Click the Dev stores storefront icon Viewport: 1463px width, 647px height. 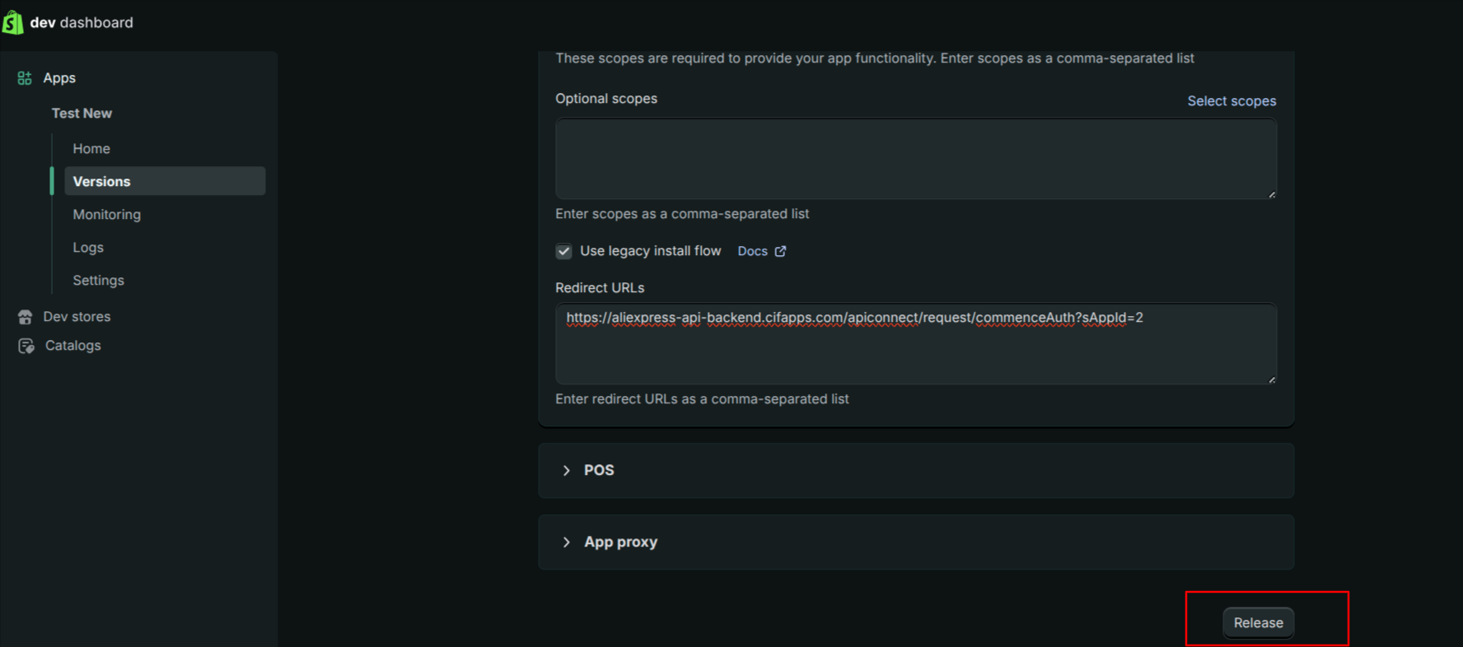pos(26,317)
